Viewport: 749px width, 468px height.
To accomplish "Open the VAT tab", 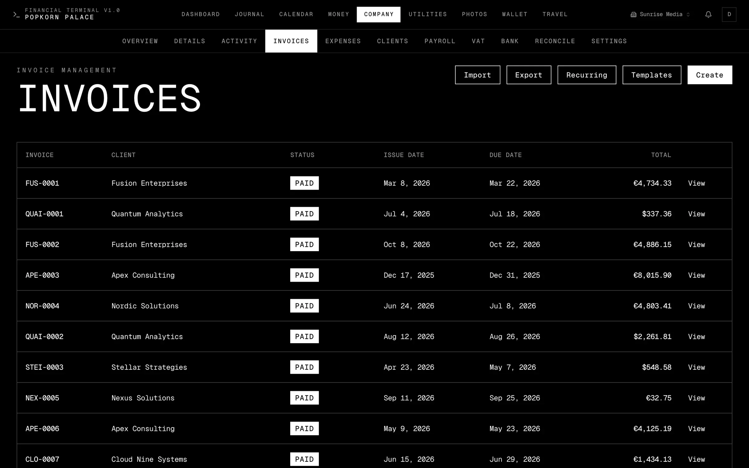I will click(x=478, y=41).
